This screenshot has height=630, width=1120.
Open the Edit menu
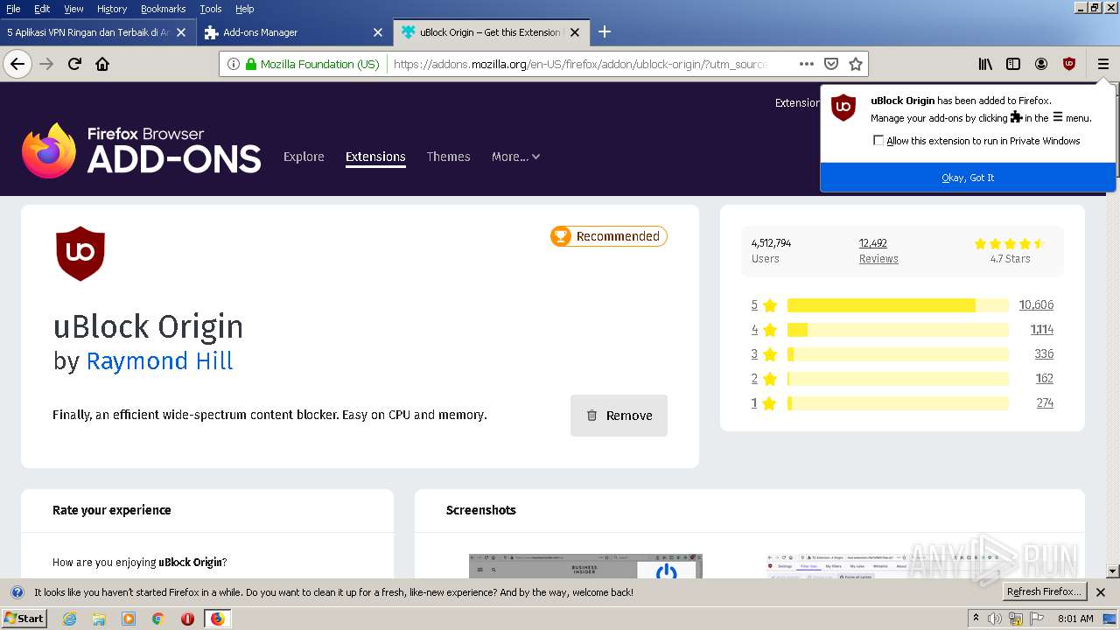click(x=42, y=9)
